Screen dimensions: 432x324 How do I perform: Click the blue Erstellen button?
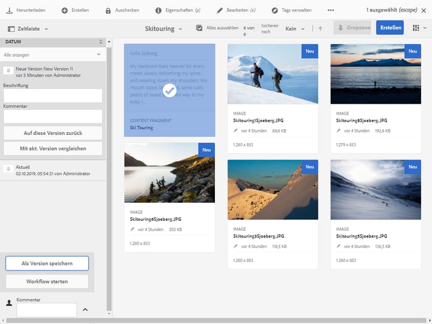pyautogui.click(x=390, y=28)
